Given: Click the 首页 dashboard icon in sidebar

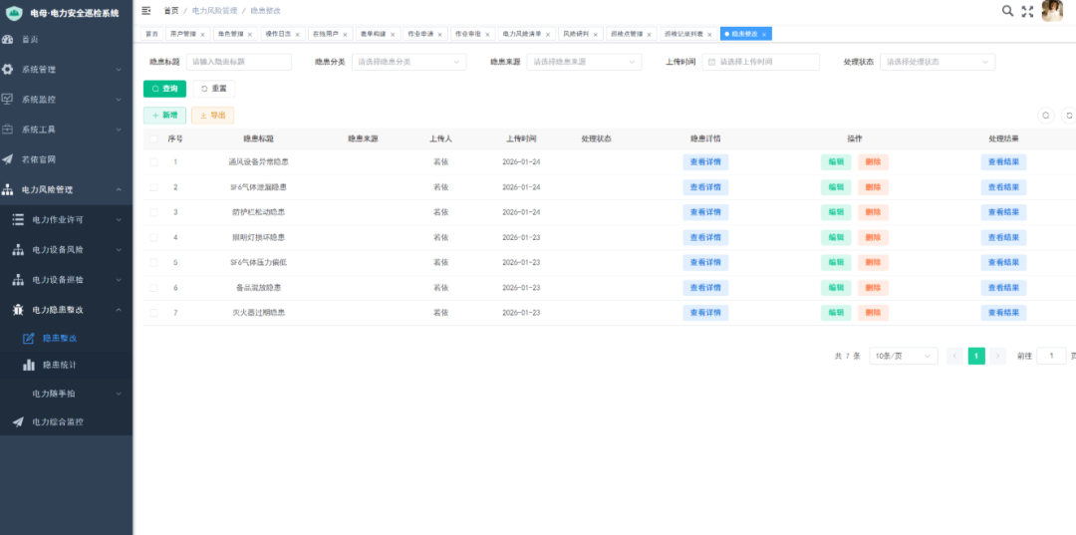Looking at the screenshot, I should tap(8, 39).
